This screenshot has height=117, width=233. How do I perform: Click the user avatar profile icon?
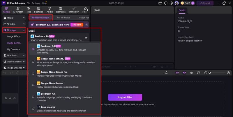click(176, 3)
